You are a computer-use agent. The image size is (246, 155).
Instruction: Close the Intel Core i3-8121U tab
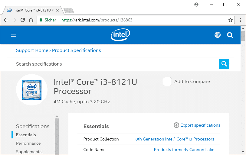(x=57, y=10)
